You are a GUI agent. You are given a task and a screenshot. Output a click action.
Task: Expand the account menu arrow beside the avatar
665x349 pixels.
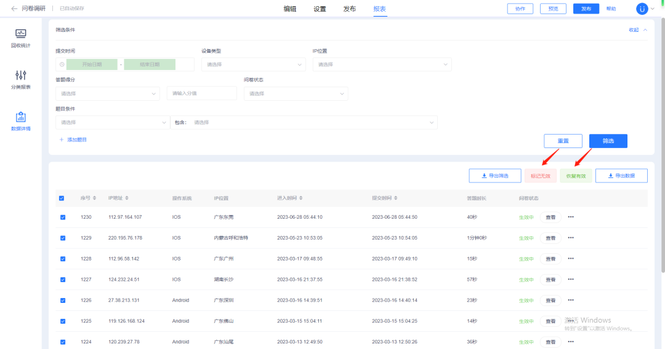(652, 9)
